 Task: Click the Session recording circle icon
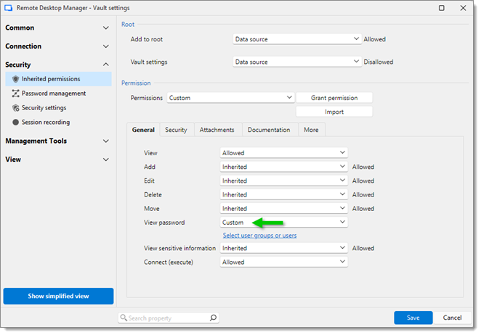click(x=16, y=122)
